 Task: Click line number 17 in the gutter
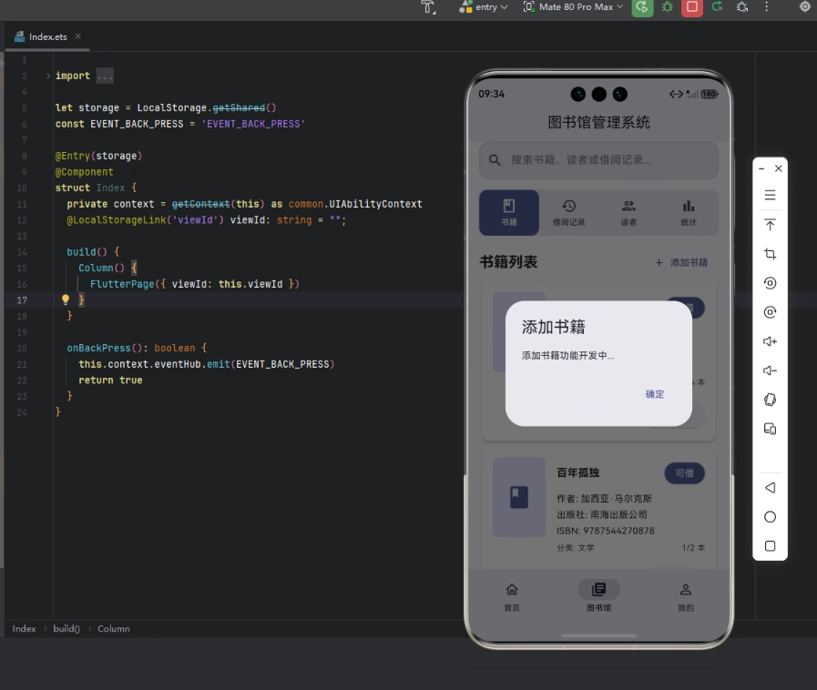pyautogui.click(x=22, y=300)
